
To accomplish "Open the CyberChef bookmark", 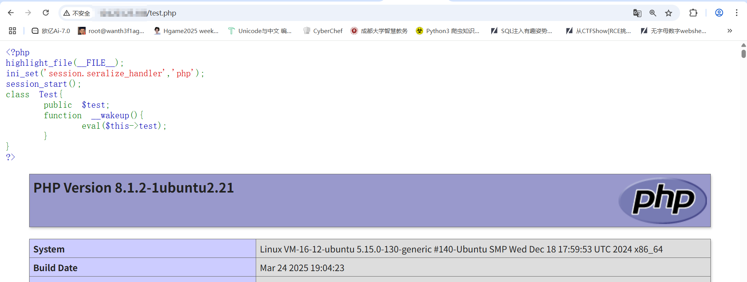I will [323, 31].
